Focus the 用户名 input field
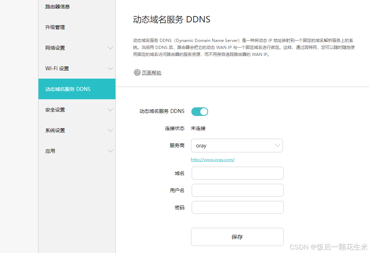This screenshot has height=253, width=369. click(x=237, y=190)
